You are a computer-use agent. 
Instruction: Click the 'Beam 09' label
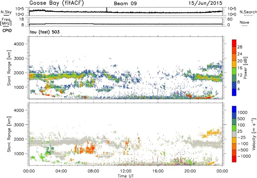[x=125, y=4]
